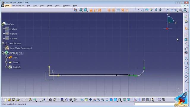Select zx plane in the tree
The width and height of the screenshot is (190, 107).
pos(13,38)
